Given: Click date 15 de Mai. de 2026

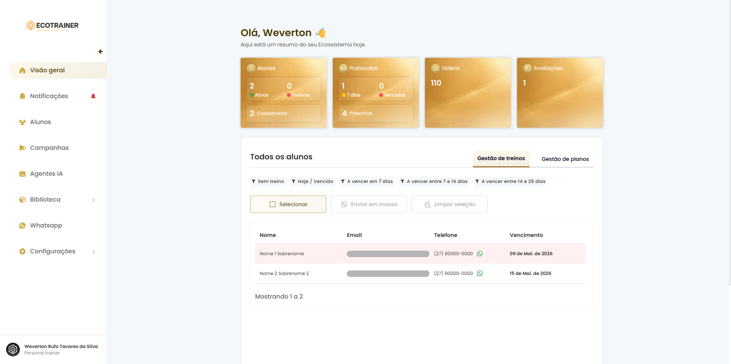Looking at the screenshot, I should point(530,273).
